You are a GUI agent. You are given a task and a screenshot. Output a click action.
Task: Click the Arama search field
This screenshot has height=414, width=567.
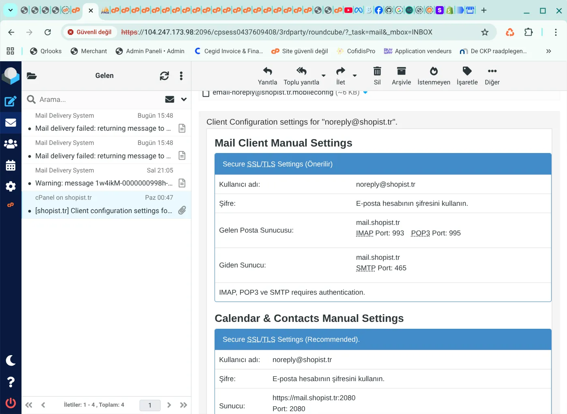97,99
